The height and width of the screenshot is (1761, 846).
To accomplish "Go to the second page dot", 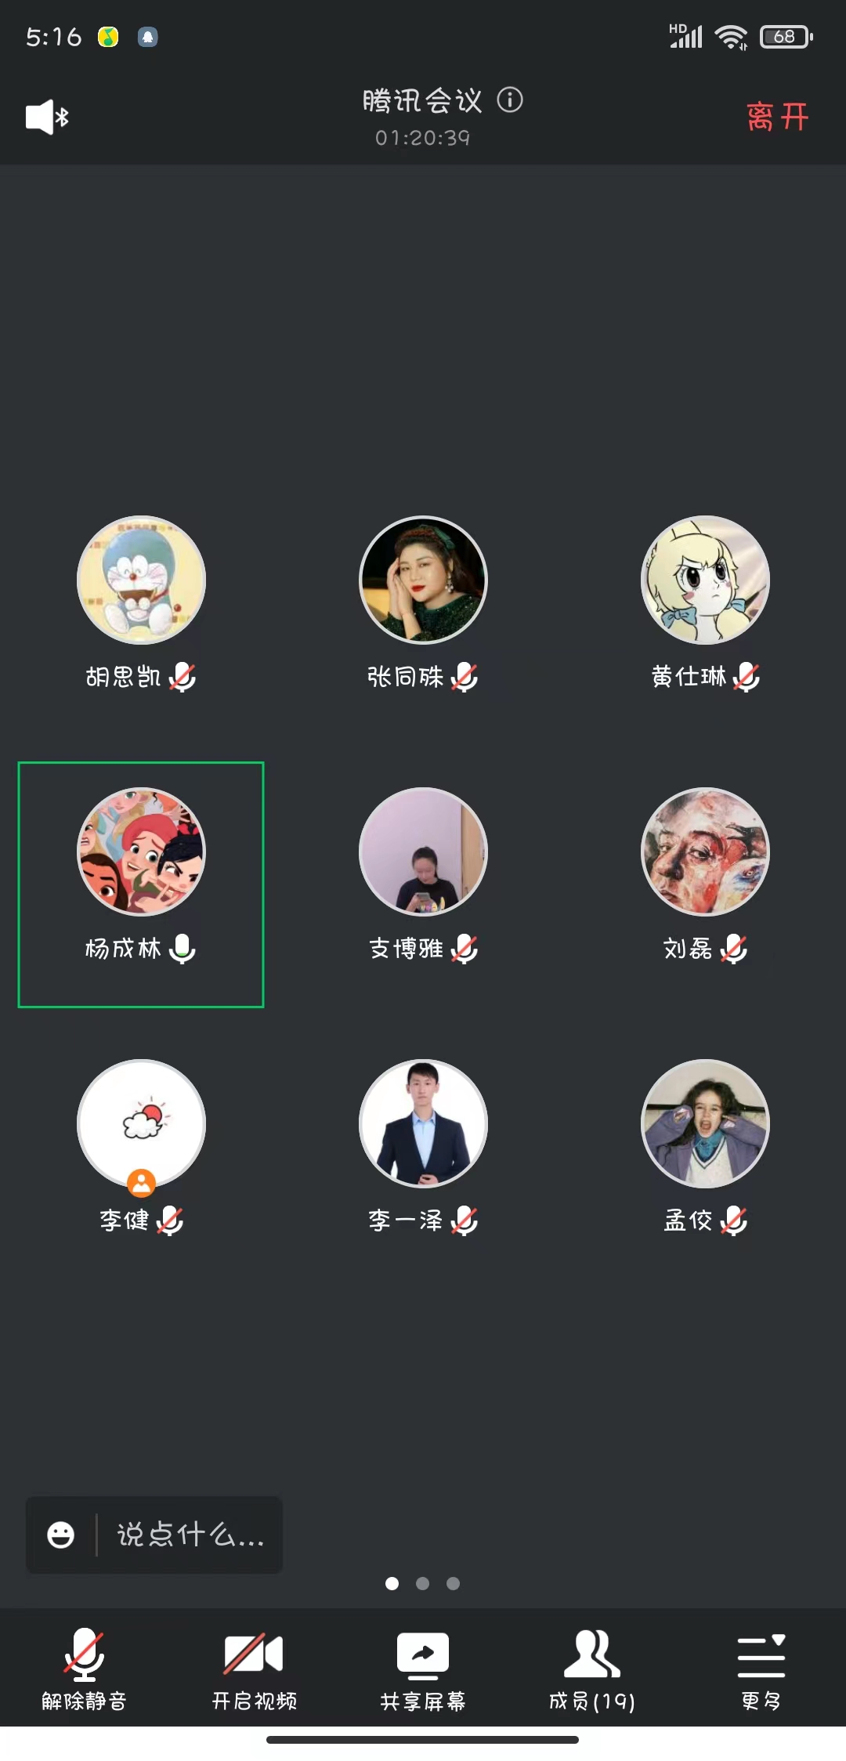I will click(x=423, y=1583).
